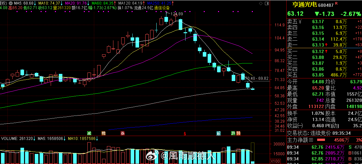Viewport: 362px width, 164px height.
Task: Click the orange 预 event marker
Action: 239,133
